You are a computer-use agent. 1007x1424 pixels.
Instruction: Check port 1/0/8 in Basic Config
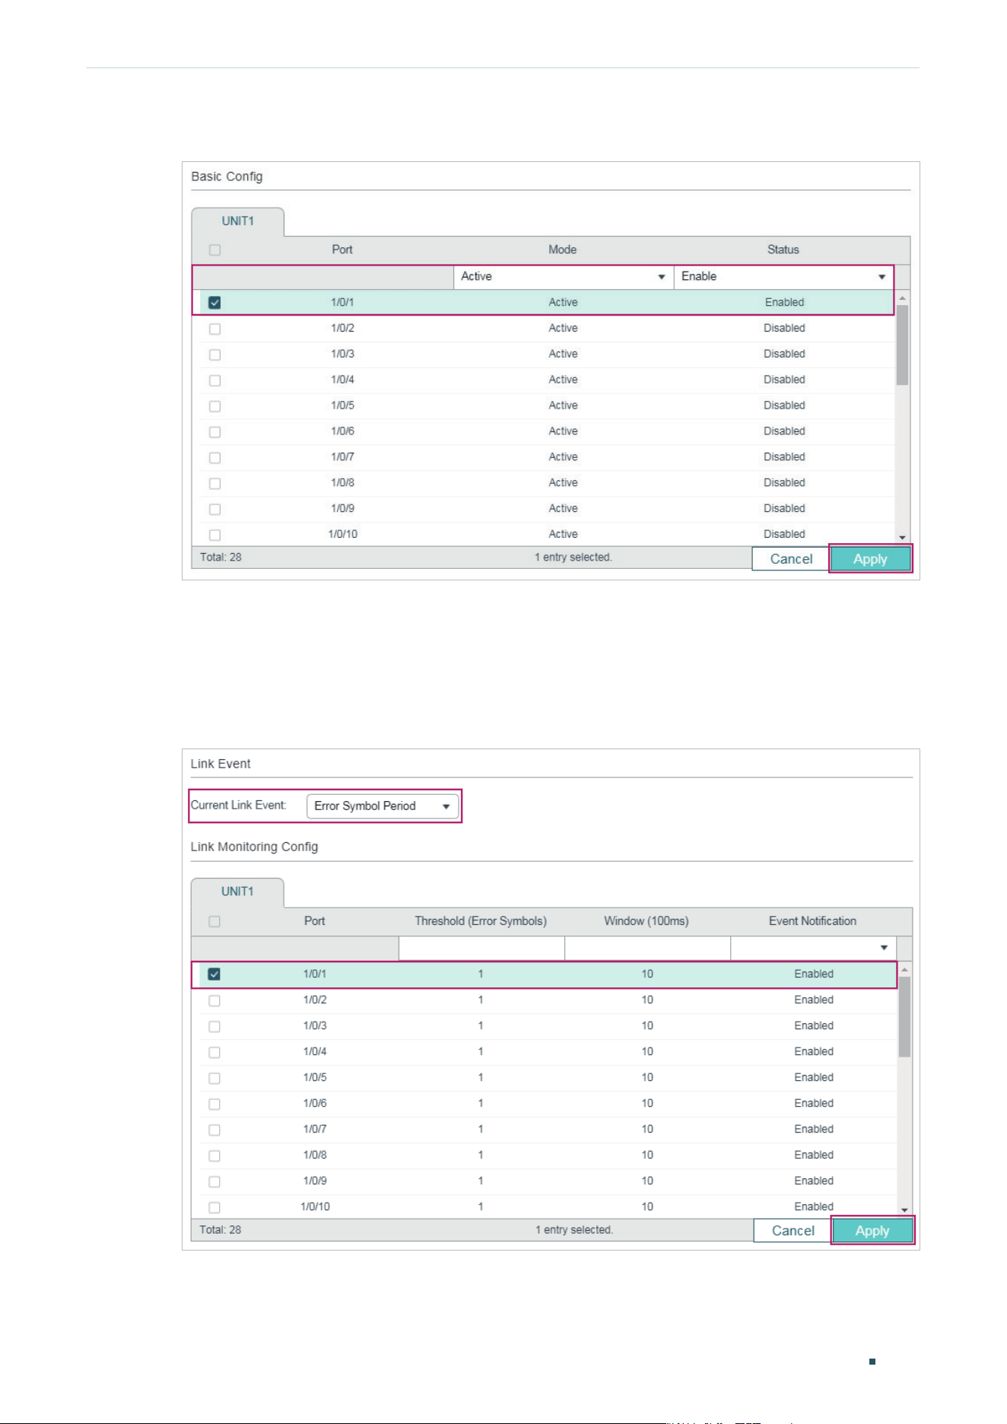tap(214, 484)
